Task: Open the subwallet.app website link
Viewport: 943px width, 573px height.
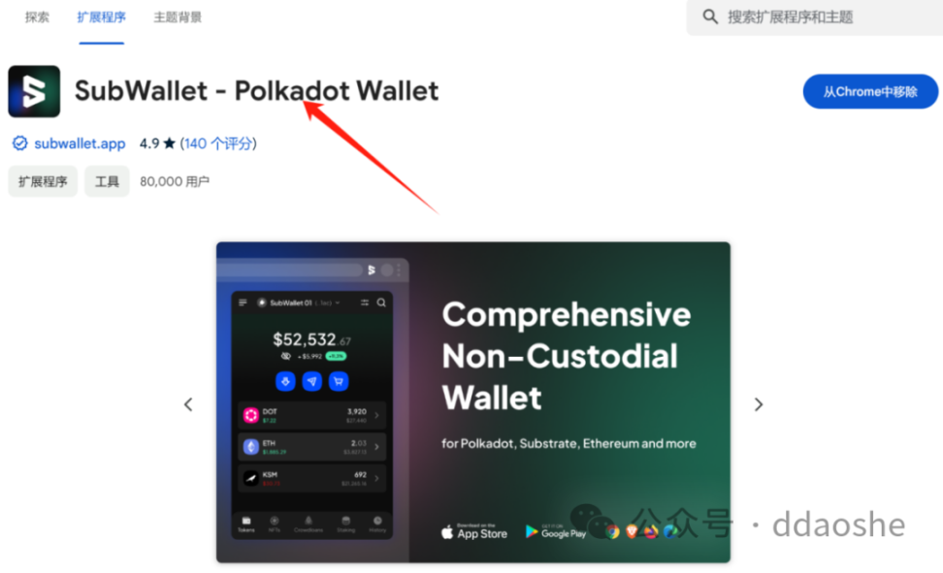Action: [80, 143]
